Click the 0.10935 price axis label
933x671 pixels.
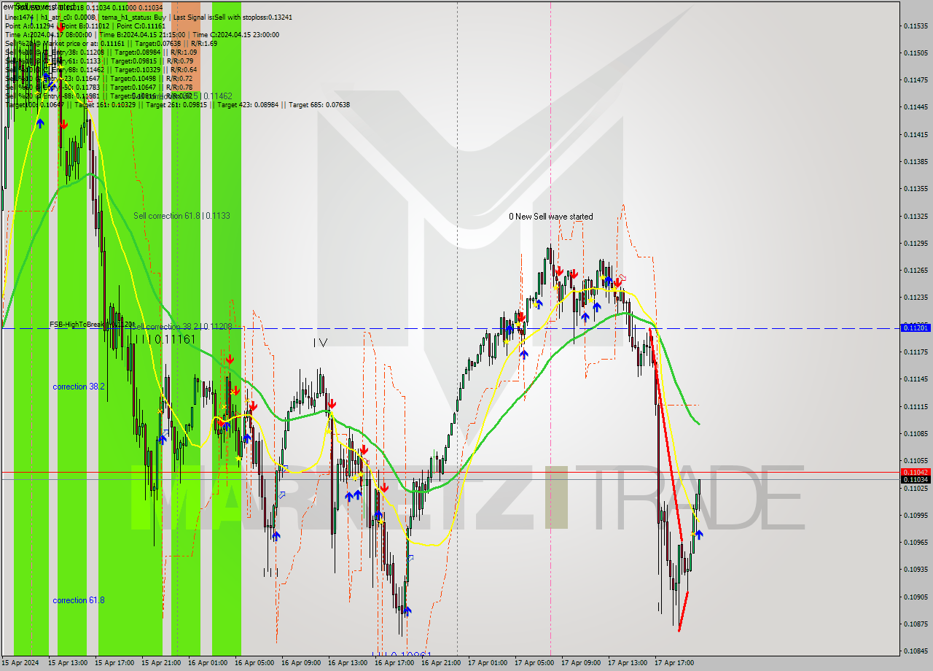pyautogui.click(x=916, y=570)
